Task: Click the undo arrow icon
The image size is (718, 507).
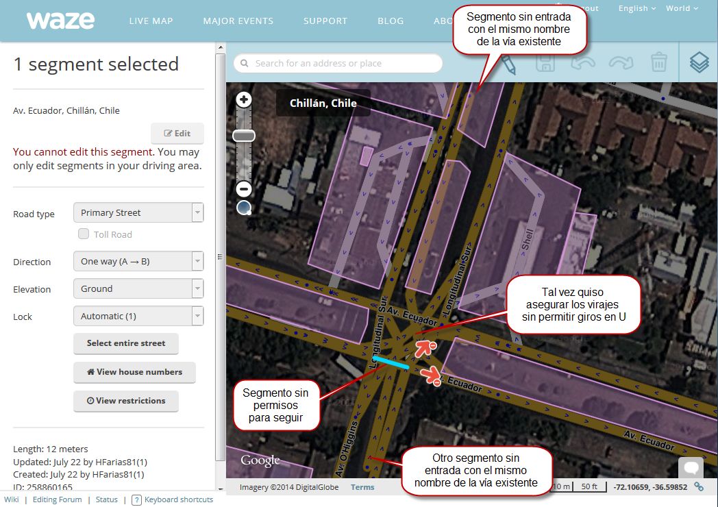Action: click(x=583, y=62)
